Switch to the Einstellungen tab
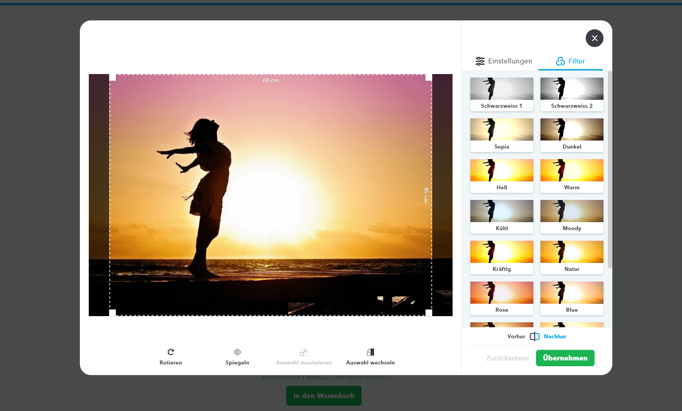 [504, 61]
